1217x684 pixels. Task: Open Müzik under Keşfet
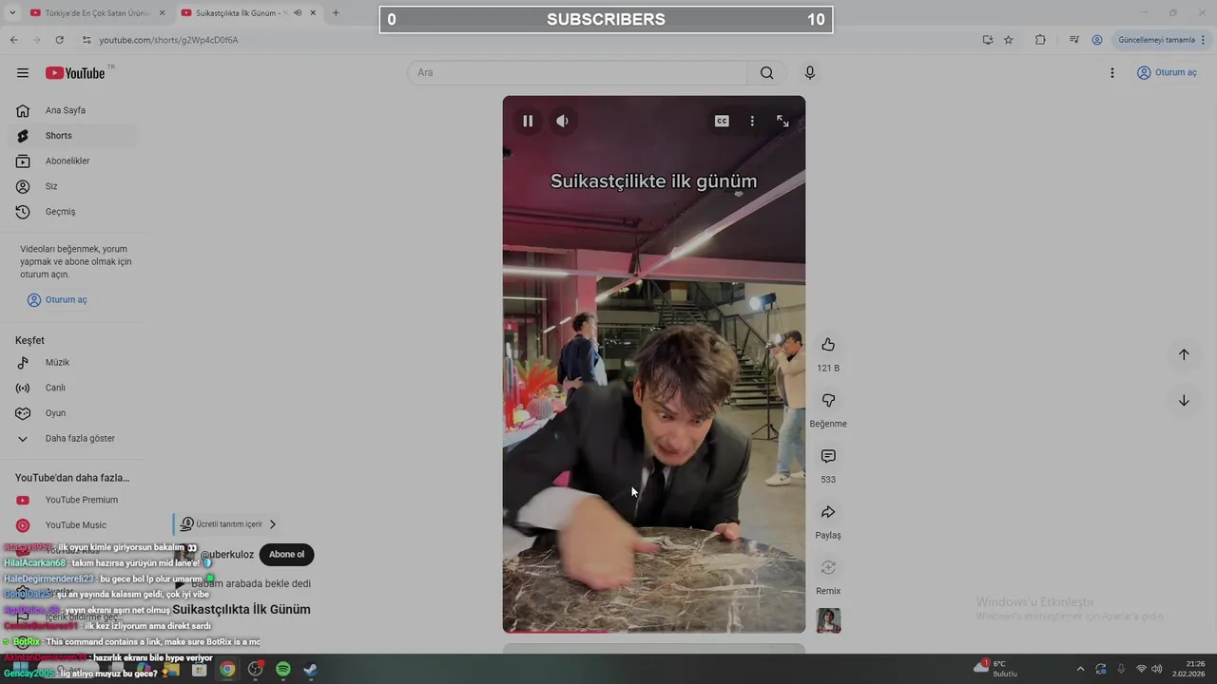click(72, 363)
